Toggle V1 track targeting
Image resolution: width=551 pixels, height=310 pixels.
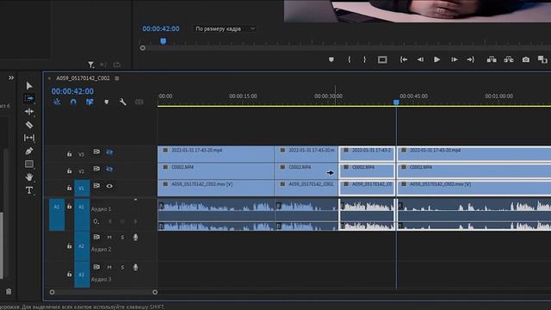(82, 189)
